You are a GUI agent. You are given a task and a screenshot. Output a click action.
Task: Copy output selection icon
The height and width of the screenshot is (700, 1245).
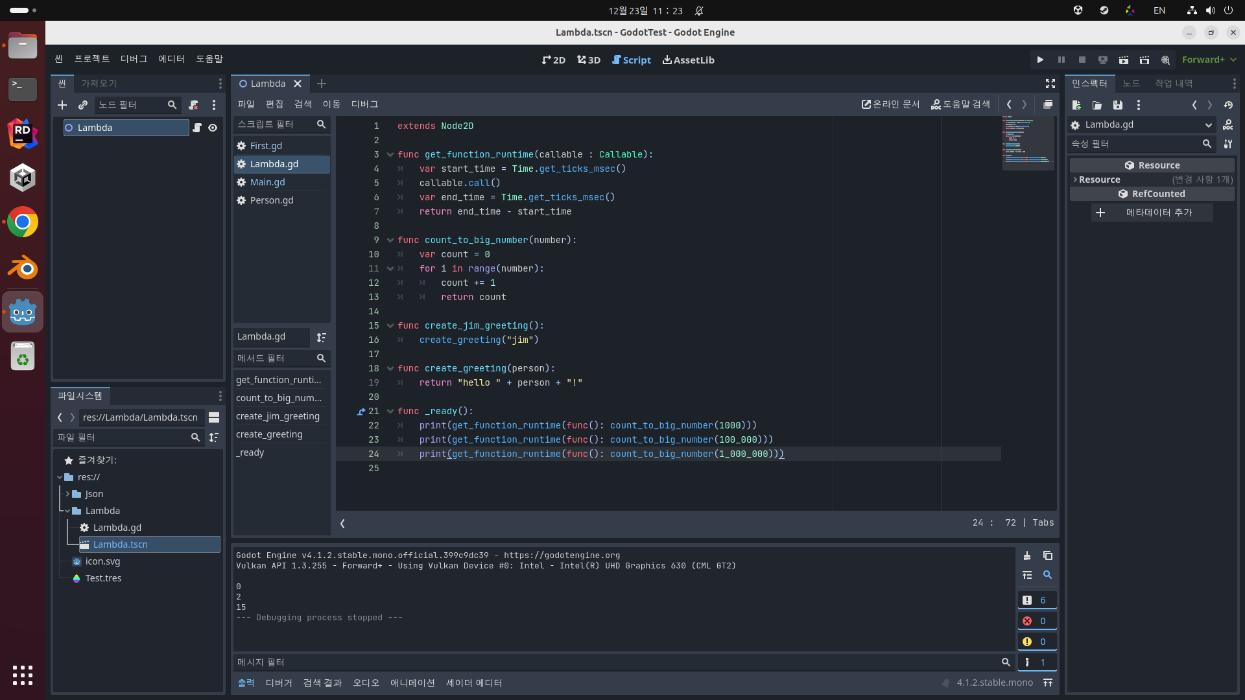1048,555
